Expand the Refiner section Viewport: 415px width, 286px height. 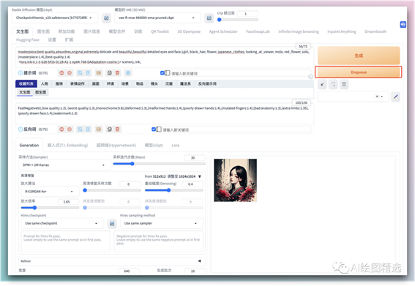point(112,261)
